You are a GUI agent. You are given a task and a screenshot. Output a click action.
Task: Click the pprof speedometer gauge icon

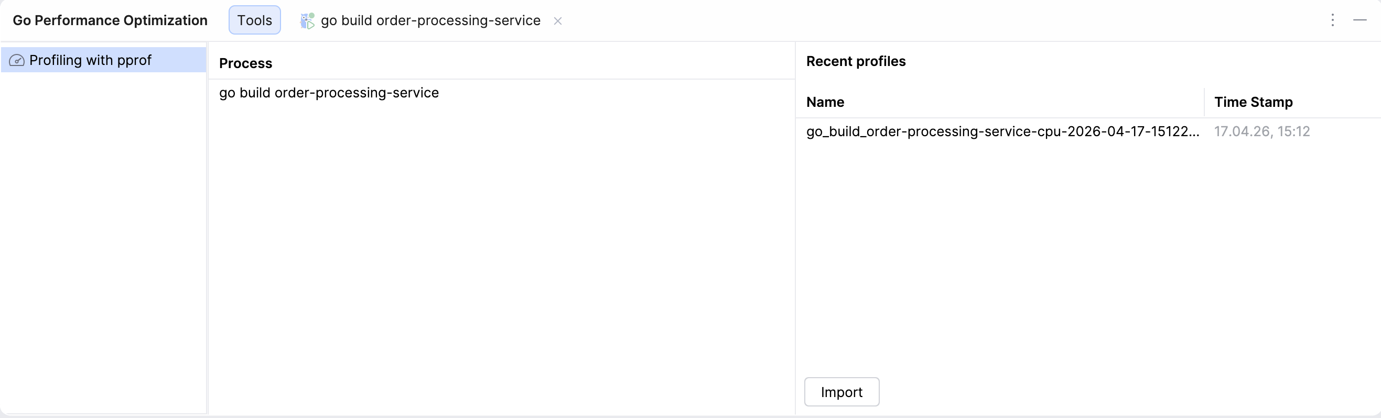17,61
